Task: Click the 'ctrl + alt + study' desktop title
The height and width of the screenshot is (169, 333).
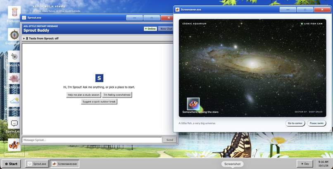Action: [x=49, y=6]
